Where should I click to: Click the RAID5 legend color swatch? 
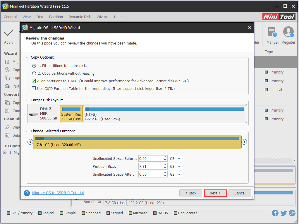155,213
